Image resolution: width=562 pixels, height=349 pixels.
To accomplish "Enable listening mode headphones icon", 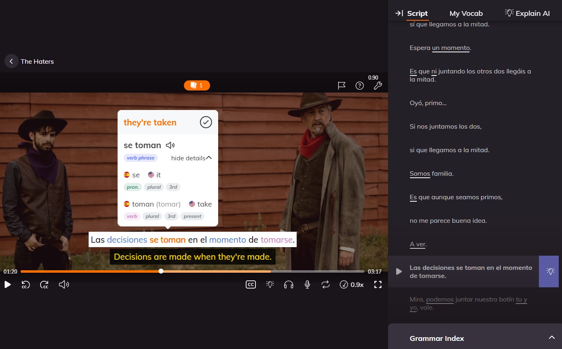I will coord(289,284).
